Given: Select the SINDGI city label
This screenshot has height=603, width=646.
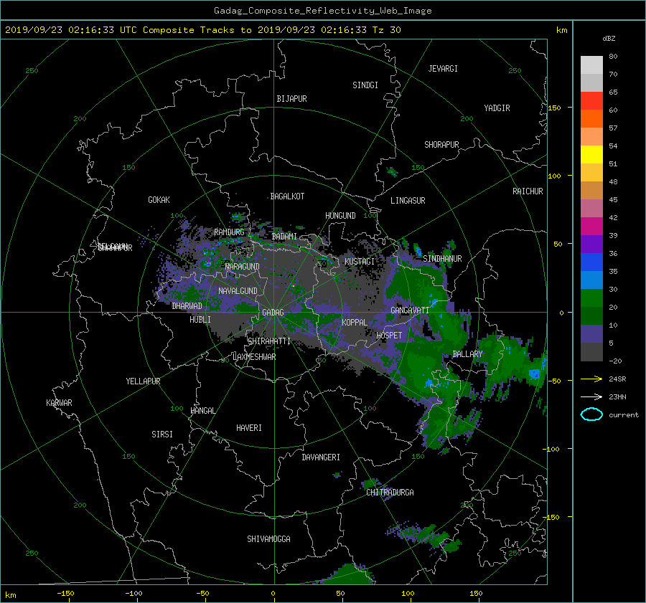Looking at the screenshot, I should [365, 85].
